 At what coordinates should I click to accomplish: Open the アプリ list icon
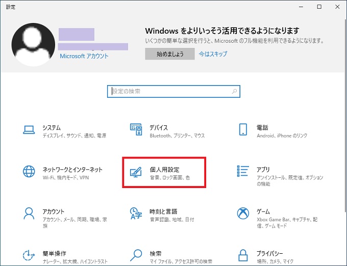(x=243, y=171)
